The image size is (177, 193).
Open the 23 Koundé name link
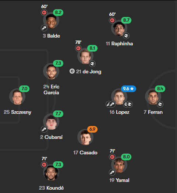click(51, 188)
